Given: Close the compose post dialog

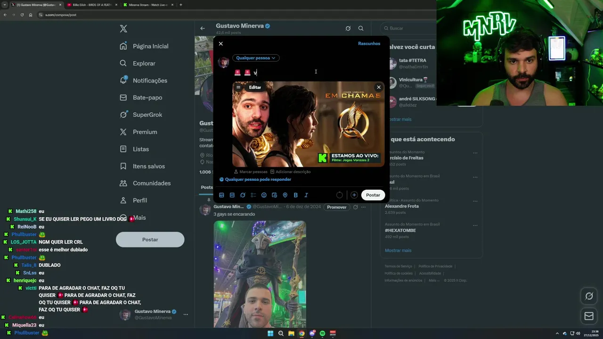Looking at the screenshot, I should (x=220, y=43).
